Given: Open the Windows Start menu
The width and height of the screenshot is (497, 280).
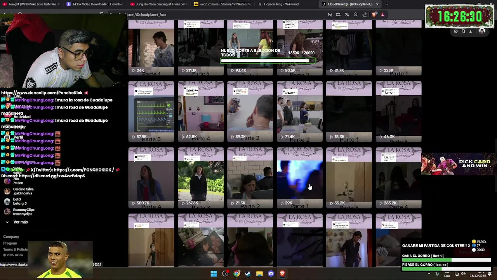Looking at the screenshot, I should [x=214, y=274].
